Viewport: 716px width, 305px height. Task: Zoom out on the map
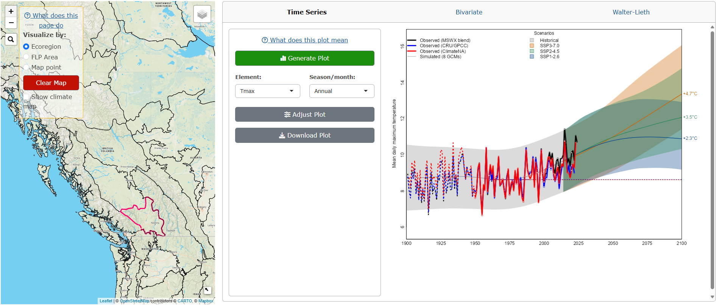[x=11, y=23]
